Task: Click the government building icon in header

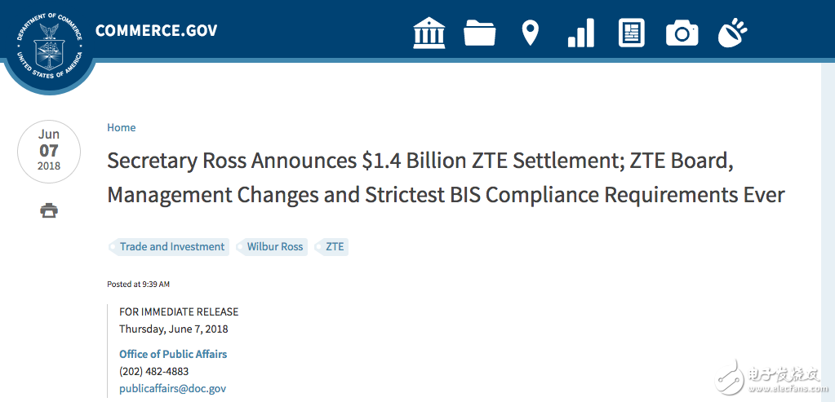Action: point(429,33)
